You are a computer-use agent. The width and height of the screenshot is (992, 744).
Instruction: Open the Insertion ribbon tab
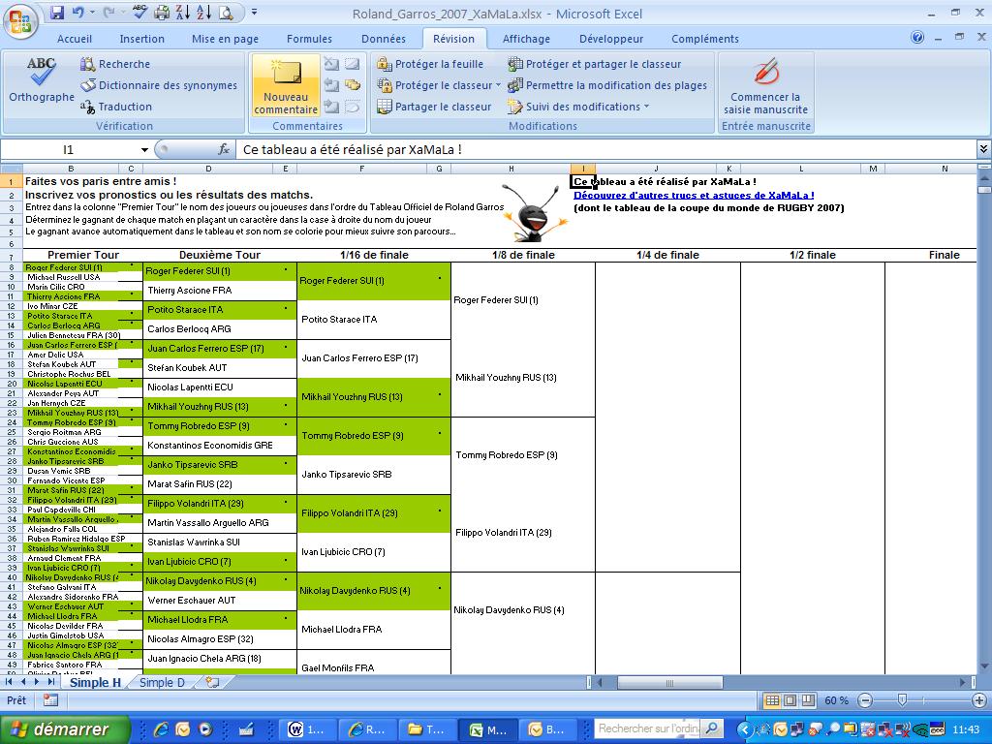[141, 39]
